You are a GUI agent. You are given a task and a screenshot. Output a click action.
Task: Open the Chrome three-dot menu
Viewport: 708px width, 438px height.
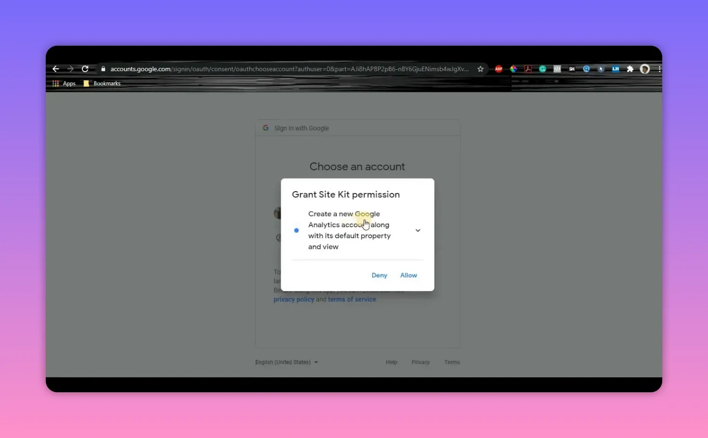click(660, 69)
